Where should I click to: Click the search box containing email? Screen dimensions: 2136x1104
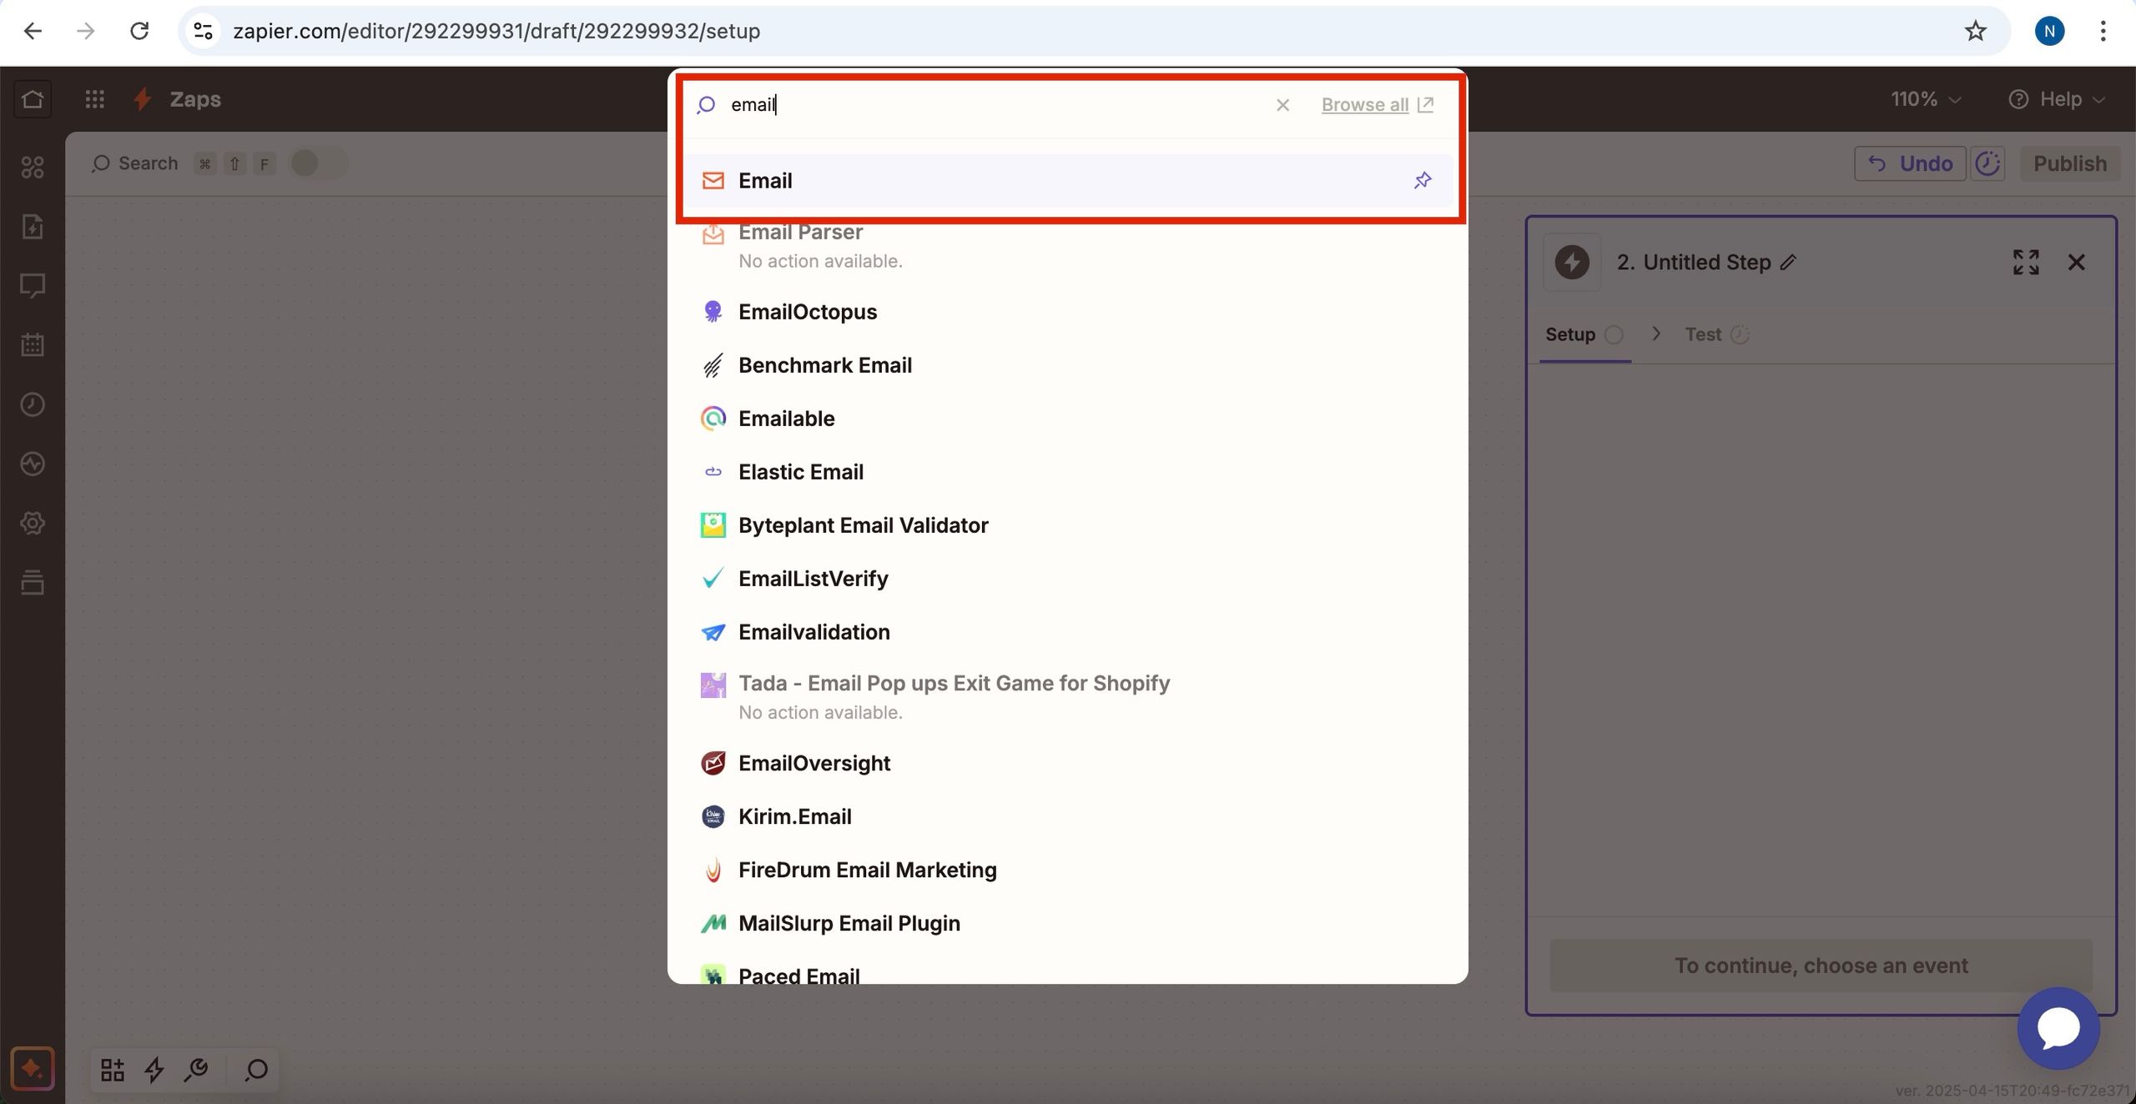(993, 105)
